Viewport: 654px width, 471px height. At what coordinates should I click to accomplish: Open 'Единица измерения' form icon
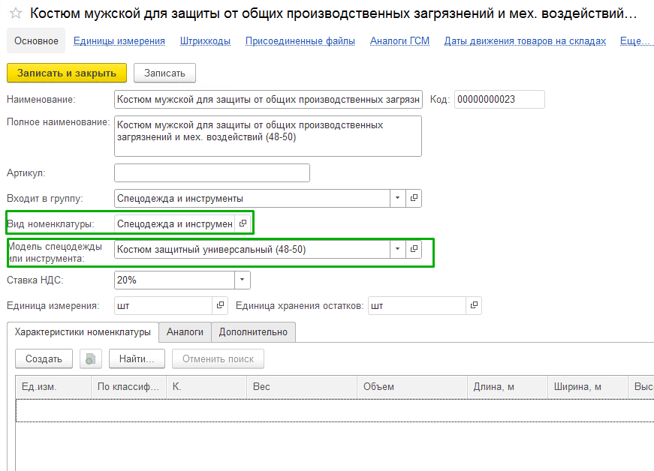tap(220, 305)
